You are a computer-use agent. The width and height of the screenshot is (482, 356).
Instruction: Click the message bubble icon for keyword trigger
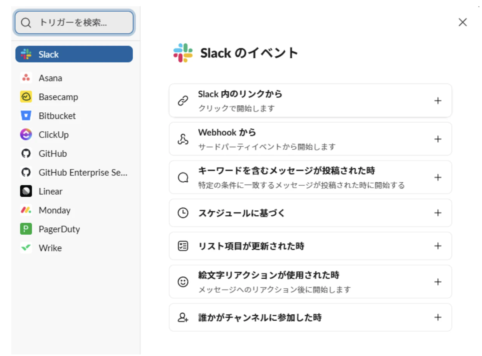[x=183, y=178]
